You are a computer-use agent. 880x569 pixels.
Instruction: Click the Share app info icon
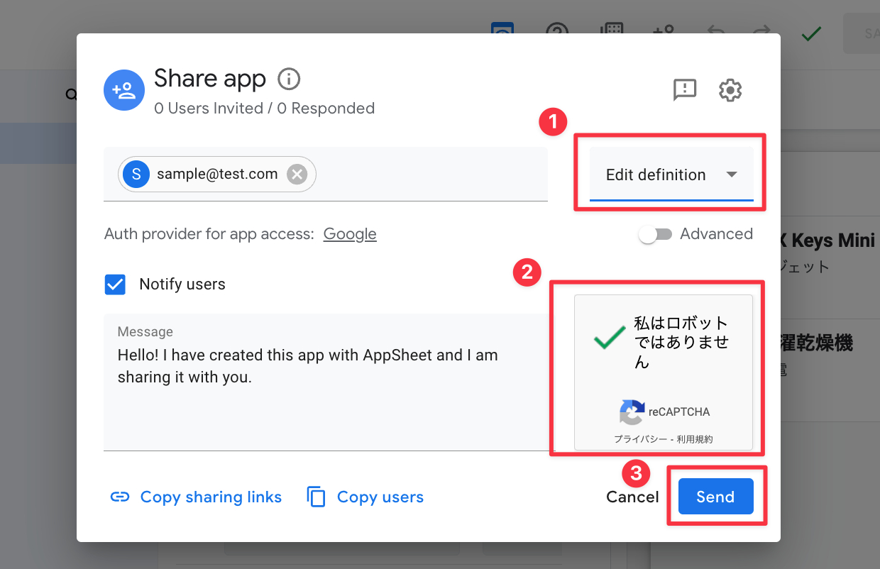289,79
